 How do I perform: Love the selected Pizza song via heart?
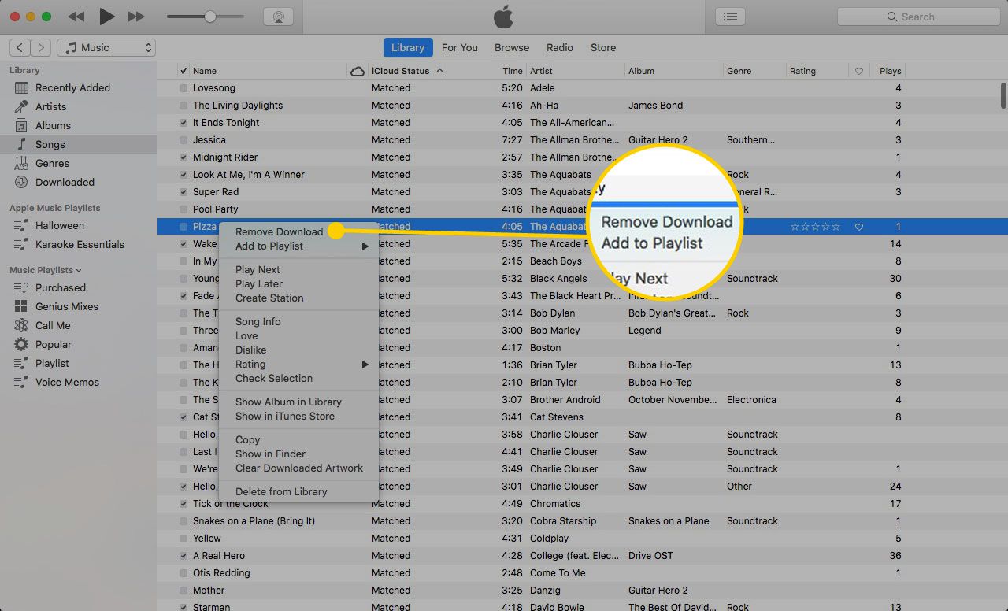click(859, 227)
